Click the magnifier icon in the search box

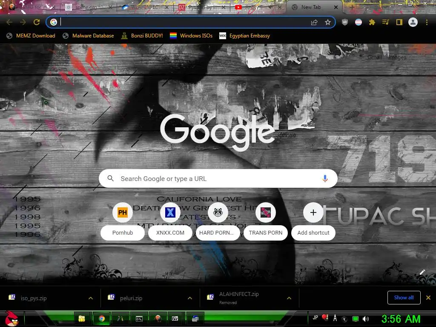click(110, 178)
